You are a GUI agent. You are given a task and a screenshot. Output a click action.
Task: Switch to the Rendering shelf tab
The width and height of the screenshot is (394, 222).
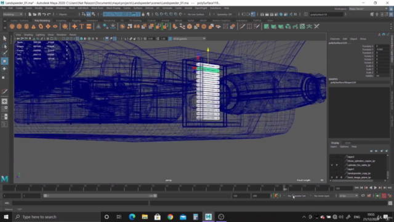coord(109,20)
